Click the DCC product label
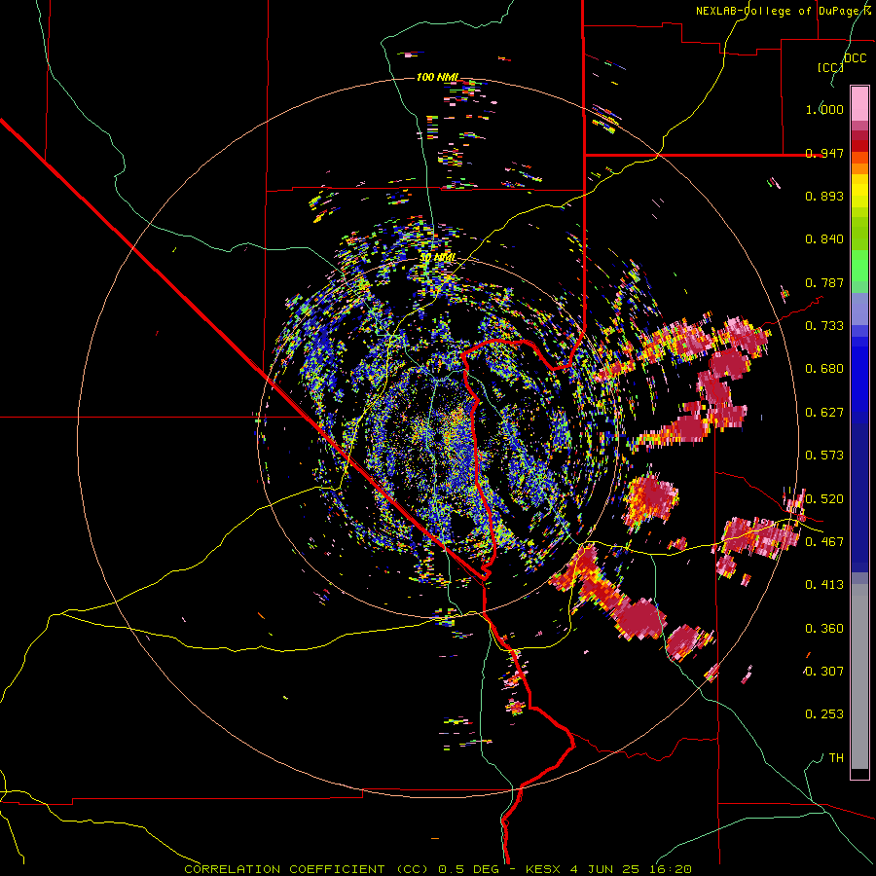The width and height of the screenshot is (876, 876). click(855, 58)
